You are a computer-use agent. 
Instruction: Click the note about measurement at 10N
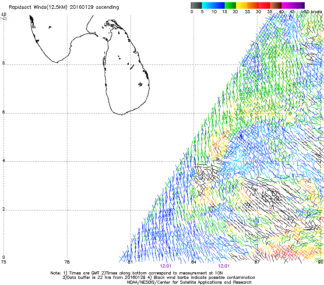162,273
